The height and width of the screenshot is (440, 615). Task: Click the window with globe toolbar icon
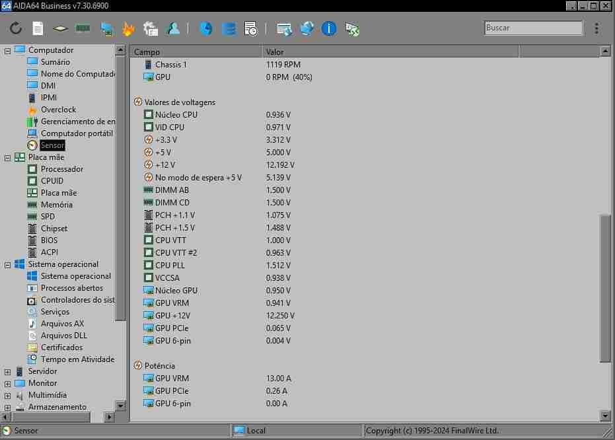284,29
